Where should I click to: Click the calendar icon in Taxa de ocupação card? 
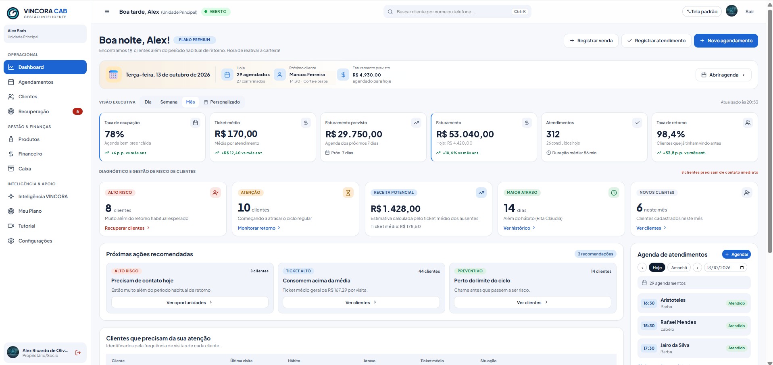coord(196,123)
